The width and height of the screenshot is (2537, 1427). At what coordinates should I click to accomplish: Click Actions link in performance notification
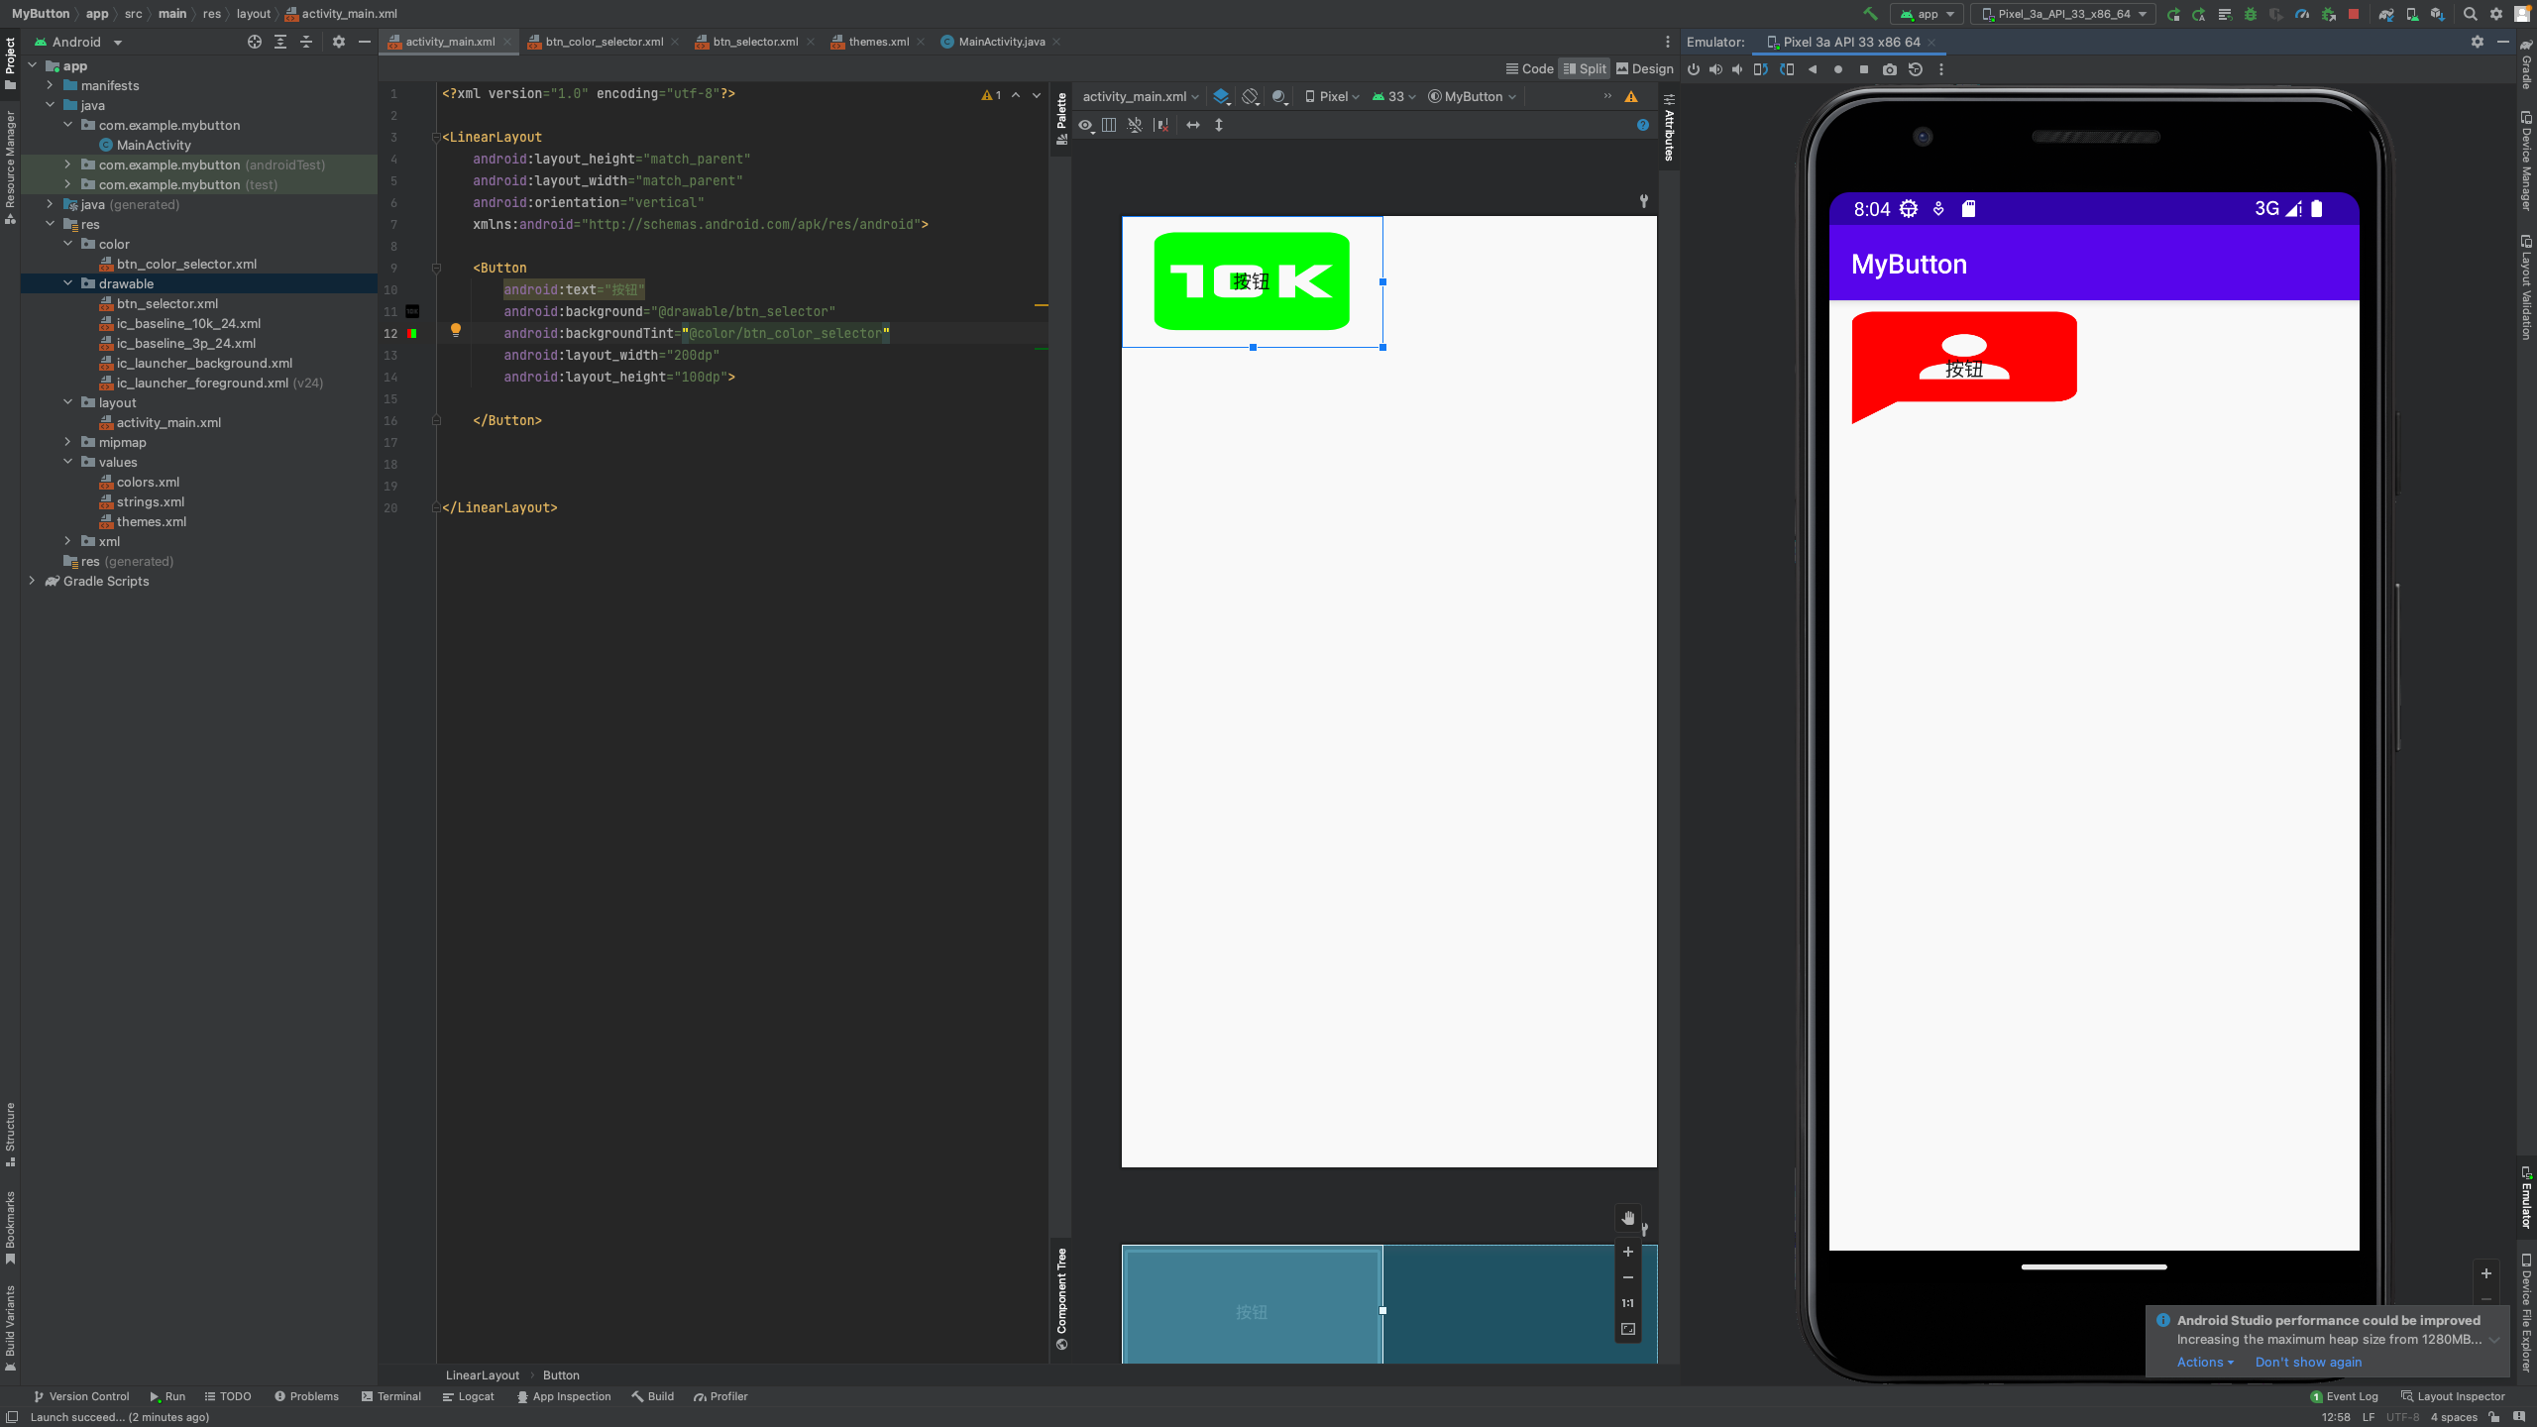tap(2205, 1362)
